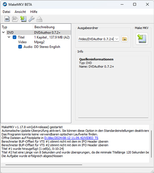The image size is (154, 173).
Task: Click the log horizontal scrollbar
Action: point(44,165)
